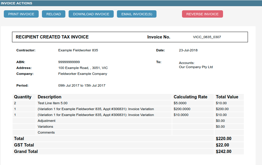Click the address 100 Example Road

coord(83,68)
